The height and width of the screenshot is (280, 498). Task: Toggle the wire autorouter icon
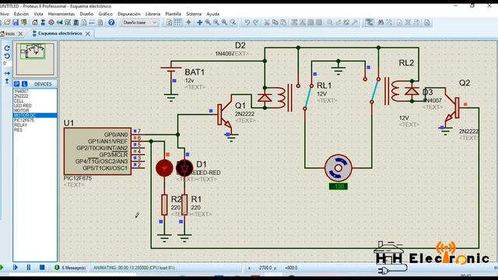pos(369,23)
